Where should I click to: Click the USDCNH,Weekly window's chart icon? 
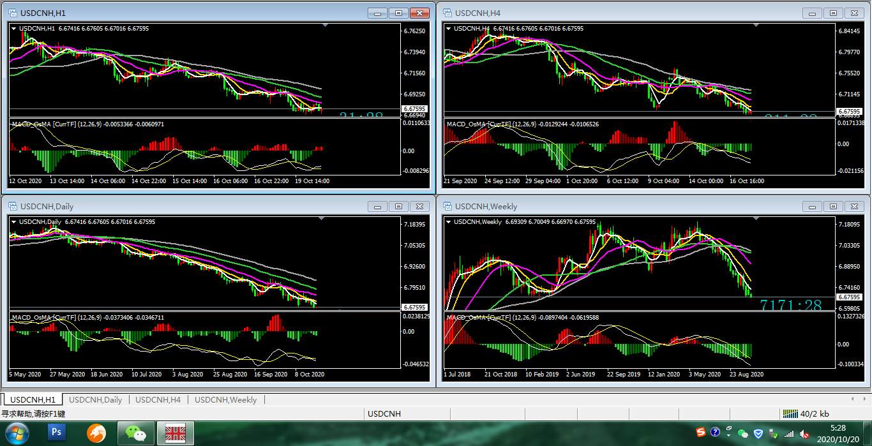[447, 206]
